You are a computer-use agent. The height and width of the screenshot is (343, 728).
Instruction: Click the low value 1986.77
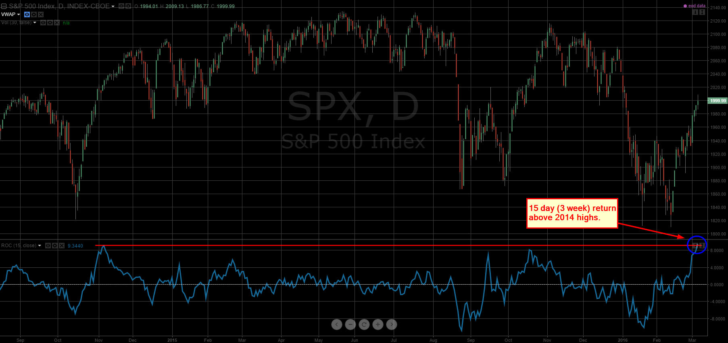[200, 6]
